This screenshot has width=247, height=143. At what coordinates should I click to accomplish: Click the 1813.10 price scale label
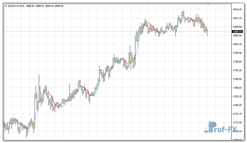point(237,18)
